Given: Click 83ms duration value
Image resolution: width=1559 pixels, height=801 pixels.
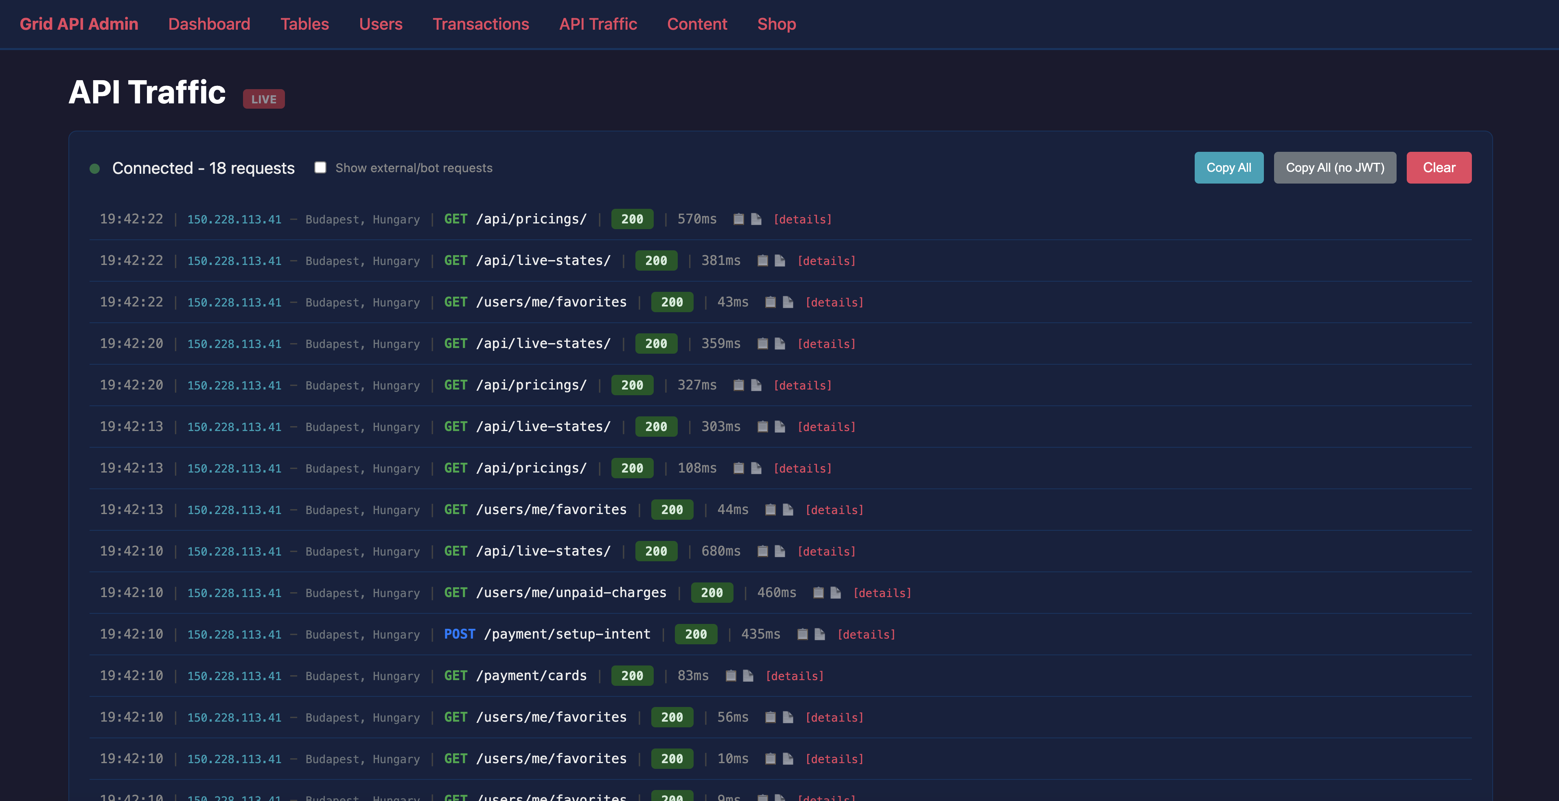Looking at the screenshot, I should (693, 676).
